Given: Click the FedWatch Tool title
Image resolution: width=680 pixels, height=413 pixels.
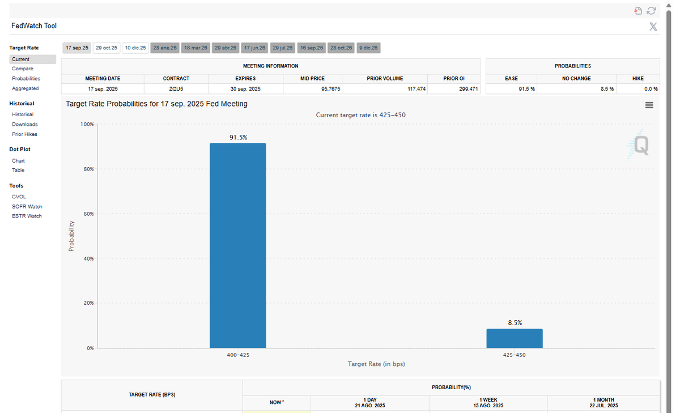Looking at the screenshot, I should tap(34, 26).
